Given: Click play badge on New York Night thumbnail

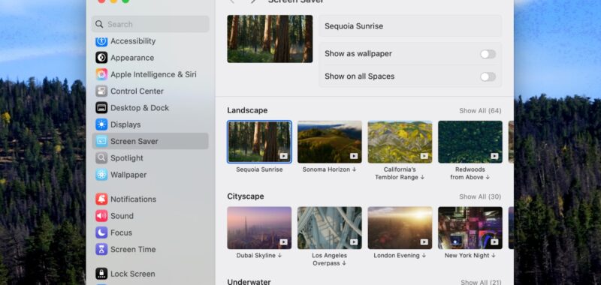Looking at the screenshot, I should pos(494,241).
